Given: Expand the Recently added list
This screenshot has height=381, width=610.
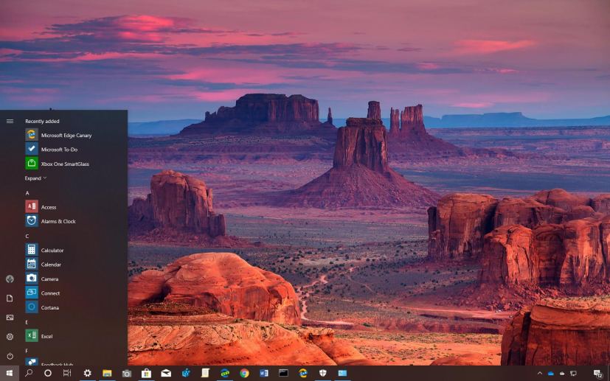Looking at the screenshot, I should tap(35, 178).
